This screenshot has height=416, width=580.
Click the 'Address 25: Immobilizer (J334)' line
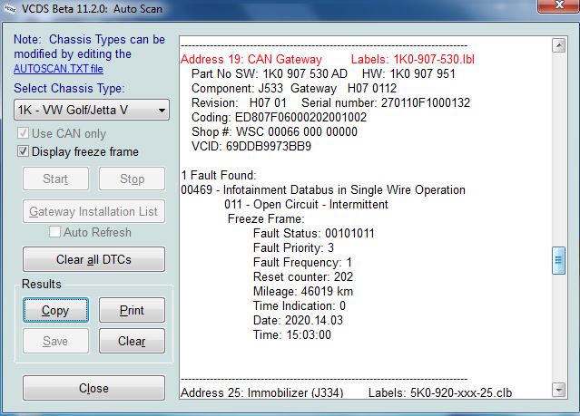(x=262, y=392)
